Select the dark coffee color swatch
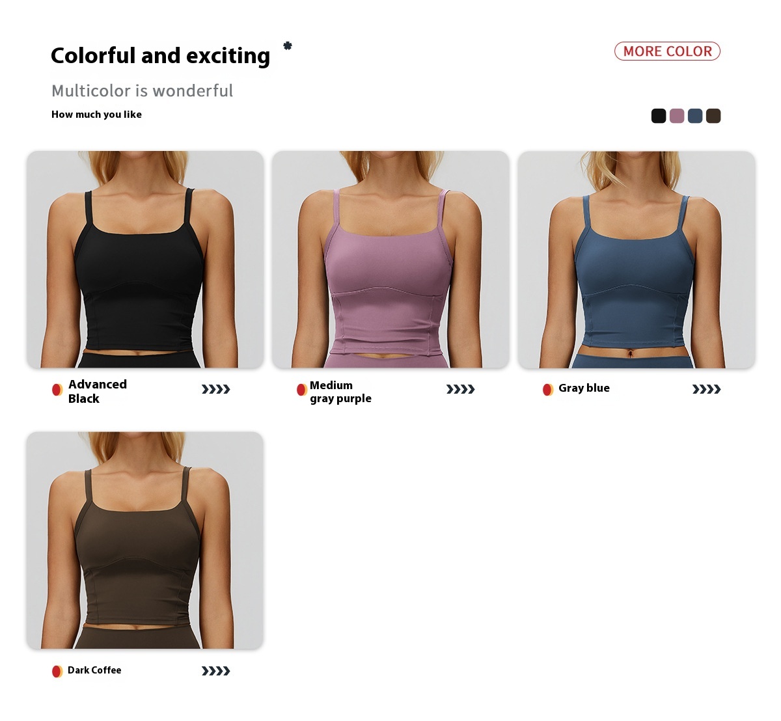The height and width of the screenshot is (721, 781). pos(713,116)
